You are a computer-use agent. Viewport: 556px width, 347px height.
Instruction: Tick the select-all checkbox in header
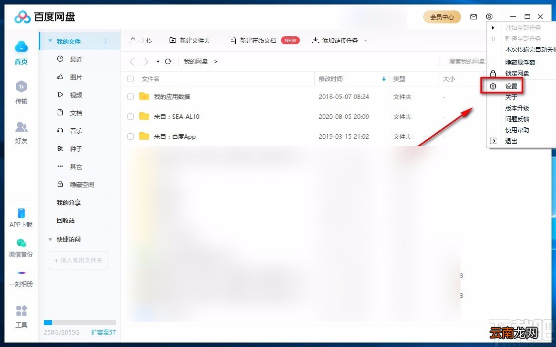point(130,79)
